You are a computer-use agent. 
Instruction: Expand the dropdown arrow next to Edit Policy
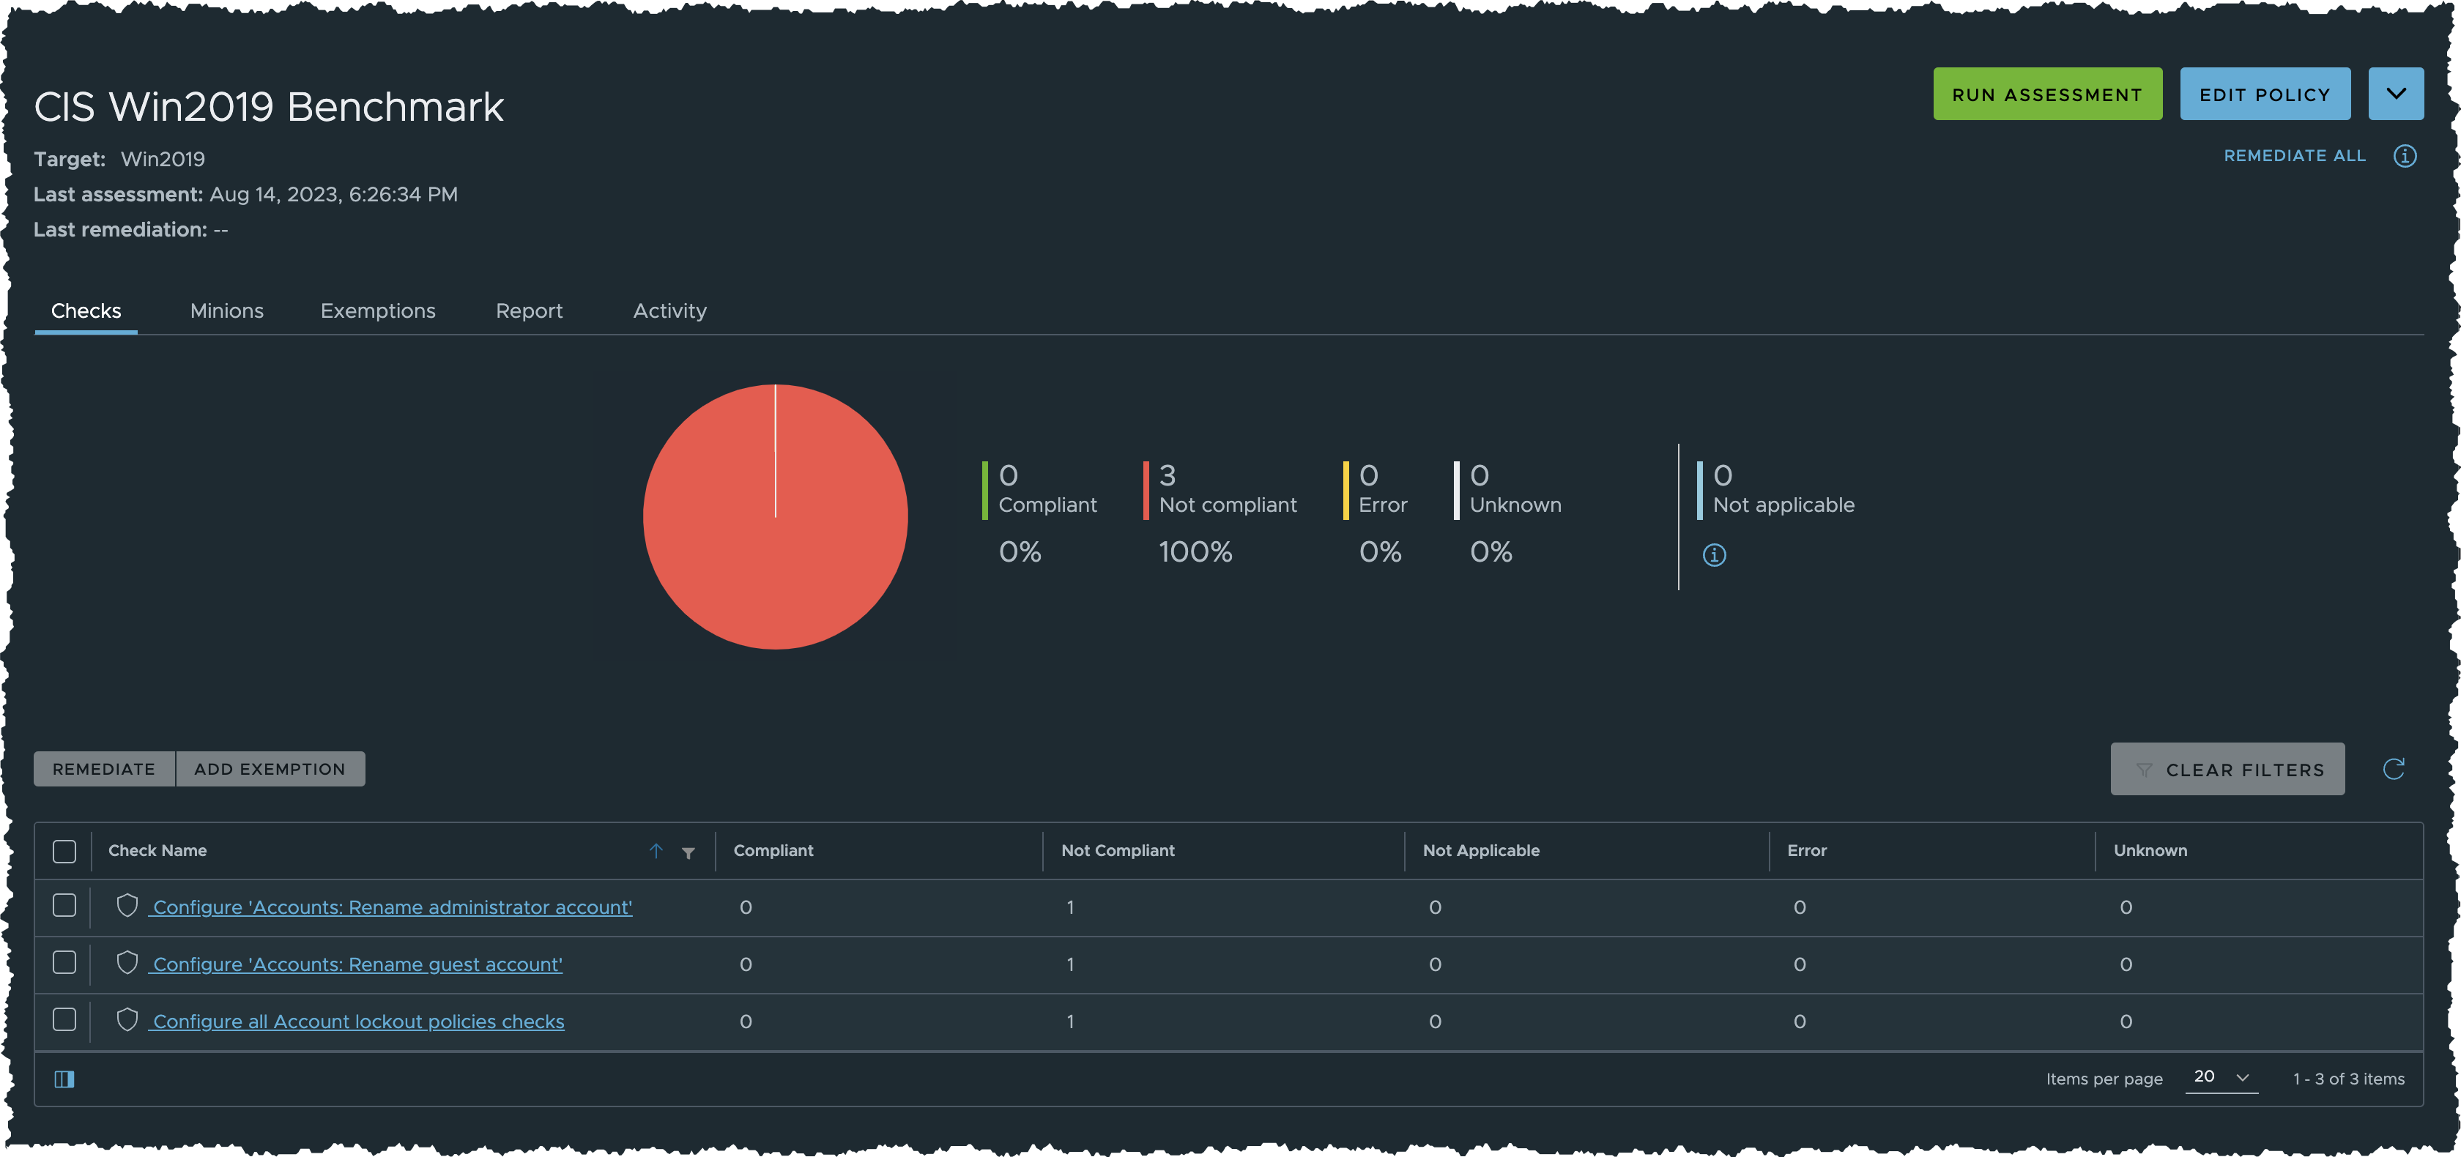click(x=2395, y=94)
